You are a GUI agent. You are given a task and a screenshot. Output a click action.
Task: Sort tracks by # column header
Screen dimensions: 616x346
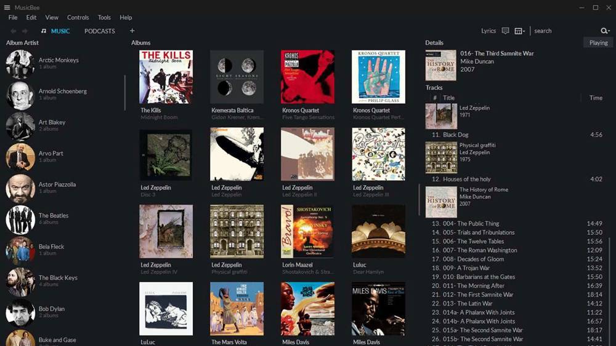434,98
